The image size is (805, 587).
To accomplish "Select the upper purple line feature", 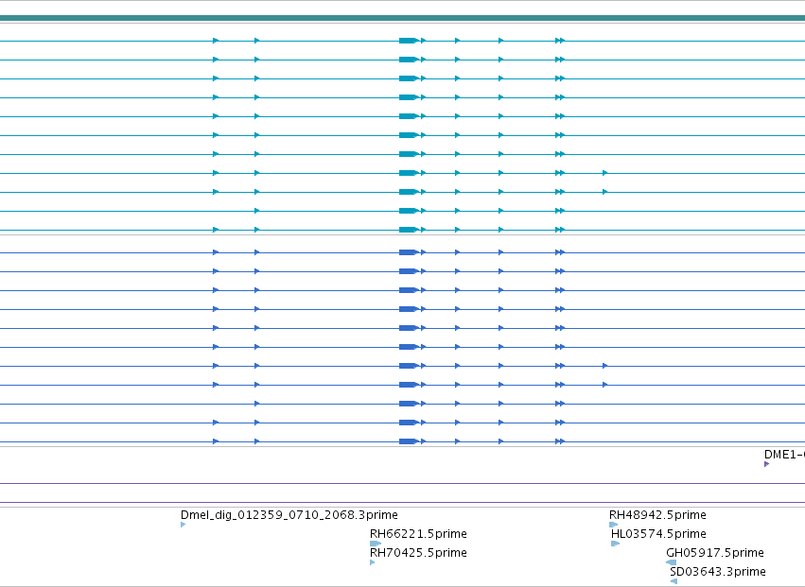I will click(403, 483).
